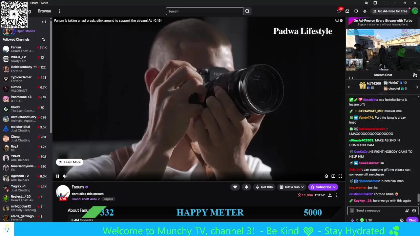Open the profile avatar menu
Viewport: 420px width, 236px height.
(415, 11)
